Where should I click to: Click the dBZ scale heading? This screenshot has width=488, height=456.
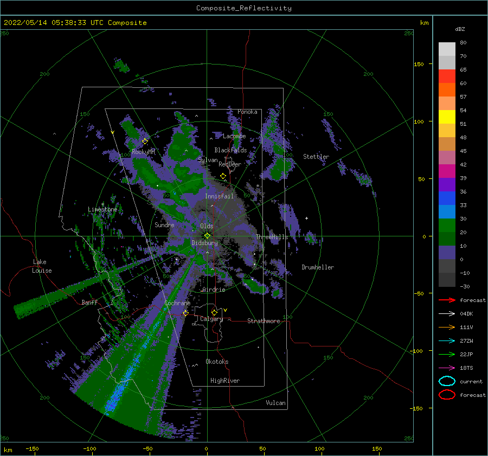(x=460, y=29)
